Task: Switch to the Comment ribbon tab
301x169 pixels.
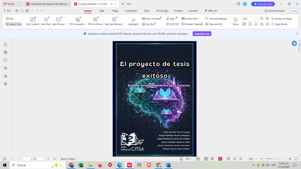Action: (x=131, y=11)
